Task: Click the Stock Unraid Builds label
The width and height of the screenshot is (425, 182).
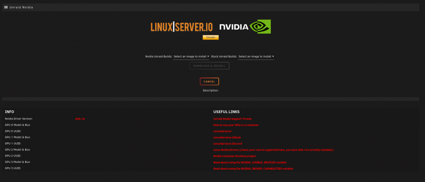Action: pos(224,57)
